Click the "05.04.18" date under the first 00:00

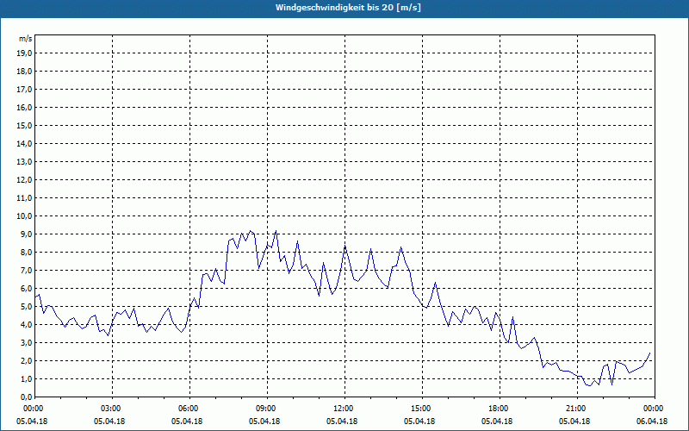pyautogui.click(x=32, y=421)
